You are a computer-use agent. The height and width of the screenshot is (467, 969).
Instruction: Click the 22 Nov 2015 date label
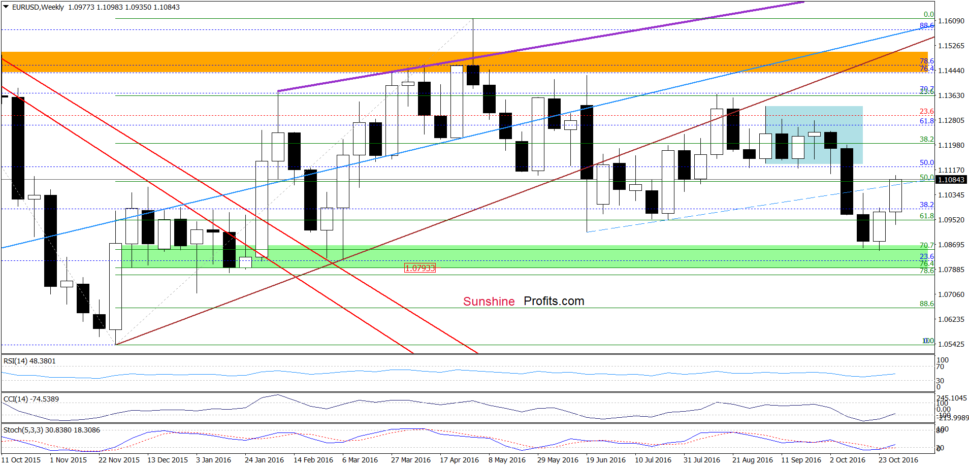tap(119, 460)
